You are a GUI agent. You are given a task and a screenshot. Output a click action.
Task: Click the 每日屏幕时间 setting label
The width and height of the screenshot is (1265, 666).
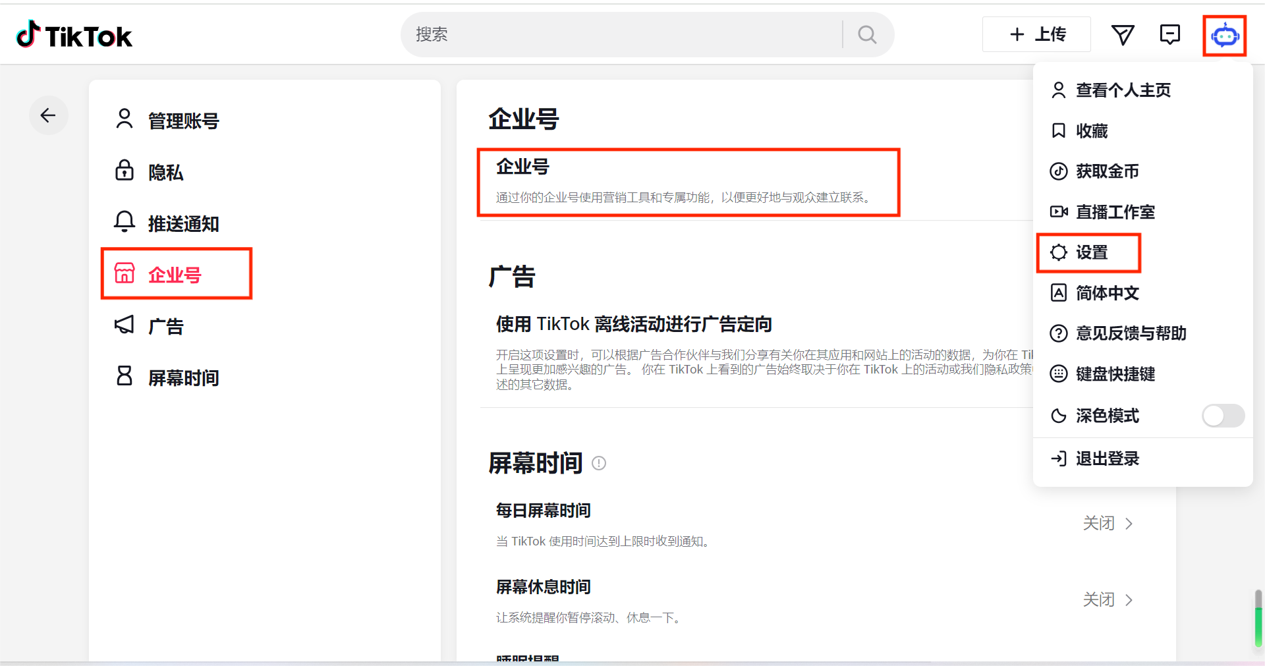543,511
